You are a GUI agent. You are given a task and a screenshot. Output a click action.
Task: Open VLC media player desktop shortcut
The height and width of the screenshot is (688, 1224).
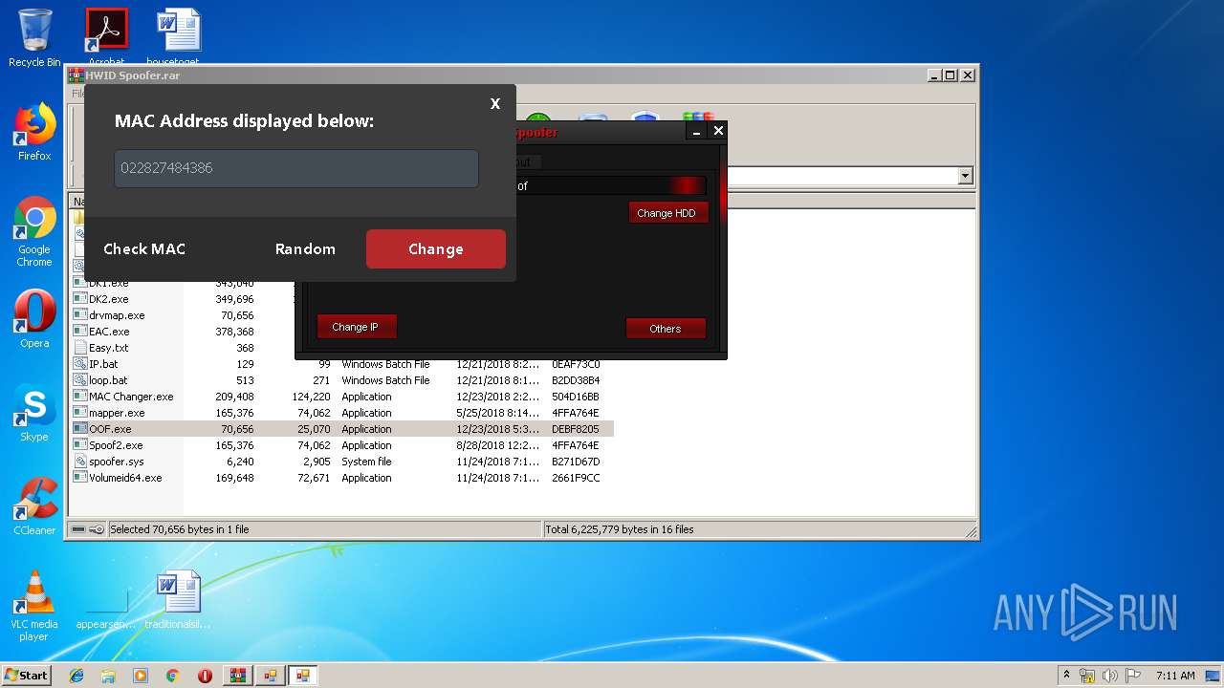[x=34, y=606]
